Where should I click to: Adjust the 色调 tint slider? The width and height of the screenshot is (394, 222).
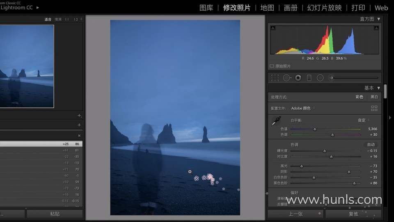click(x=332, y=135)
